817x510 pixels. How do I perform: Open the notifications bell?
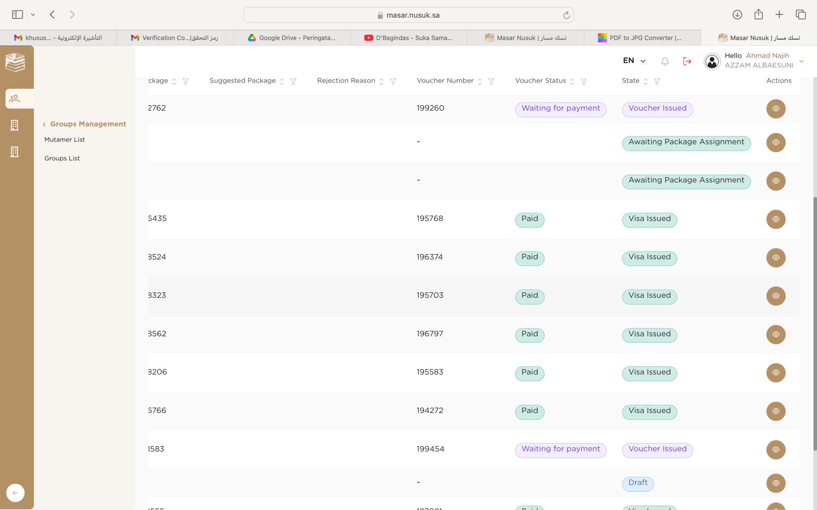pos(665,61)
